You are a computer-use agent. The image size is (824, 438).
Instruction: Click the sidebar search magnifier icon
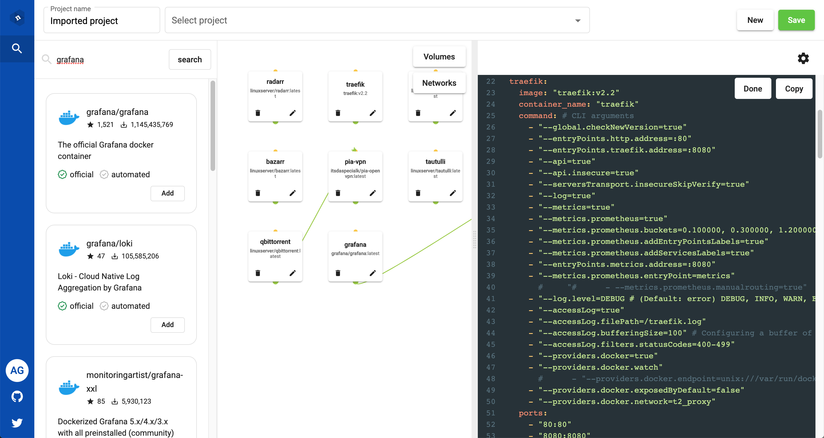[17, 49]
